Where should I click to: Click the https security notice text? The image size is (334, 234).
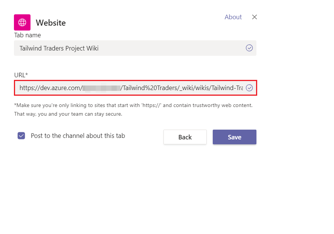pyautogui.click(x=133, y=110)
